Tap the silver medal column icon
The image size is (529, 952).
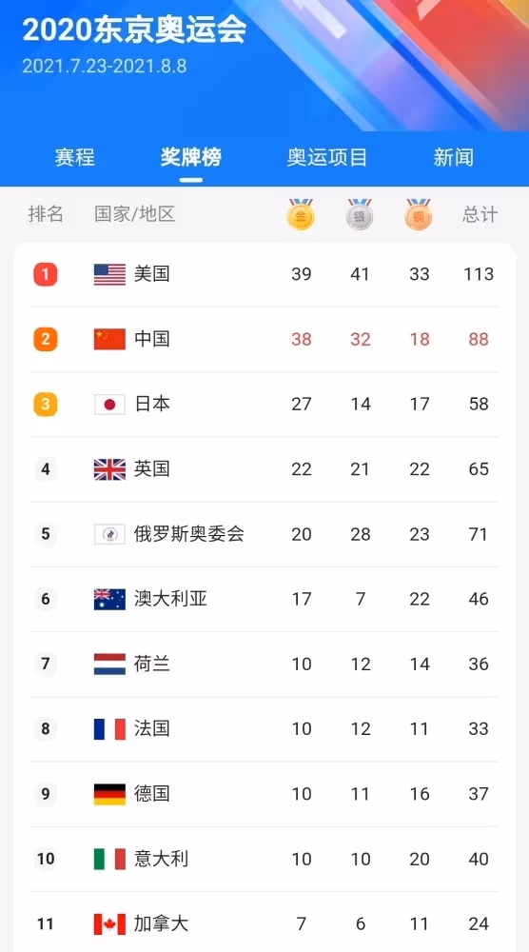tap(360, 214)
